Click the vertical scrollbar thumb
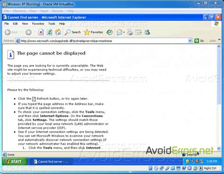 [x=219, y=76]
